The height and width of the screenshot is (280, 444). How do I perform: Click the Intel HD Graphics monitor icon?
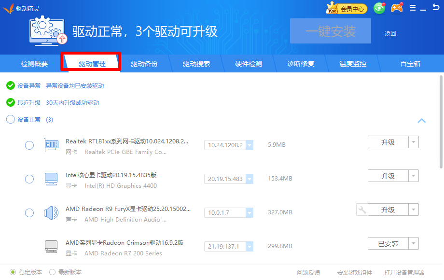pos(51,179)
